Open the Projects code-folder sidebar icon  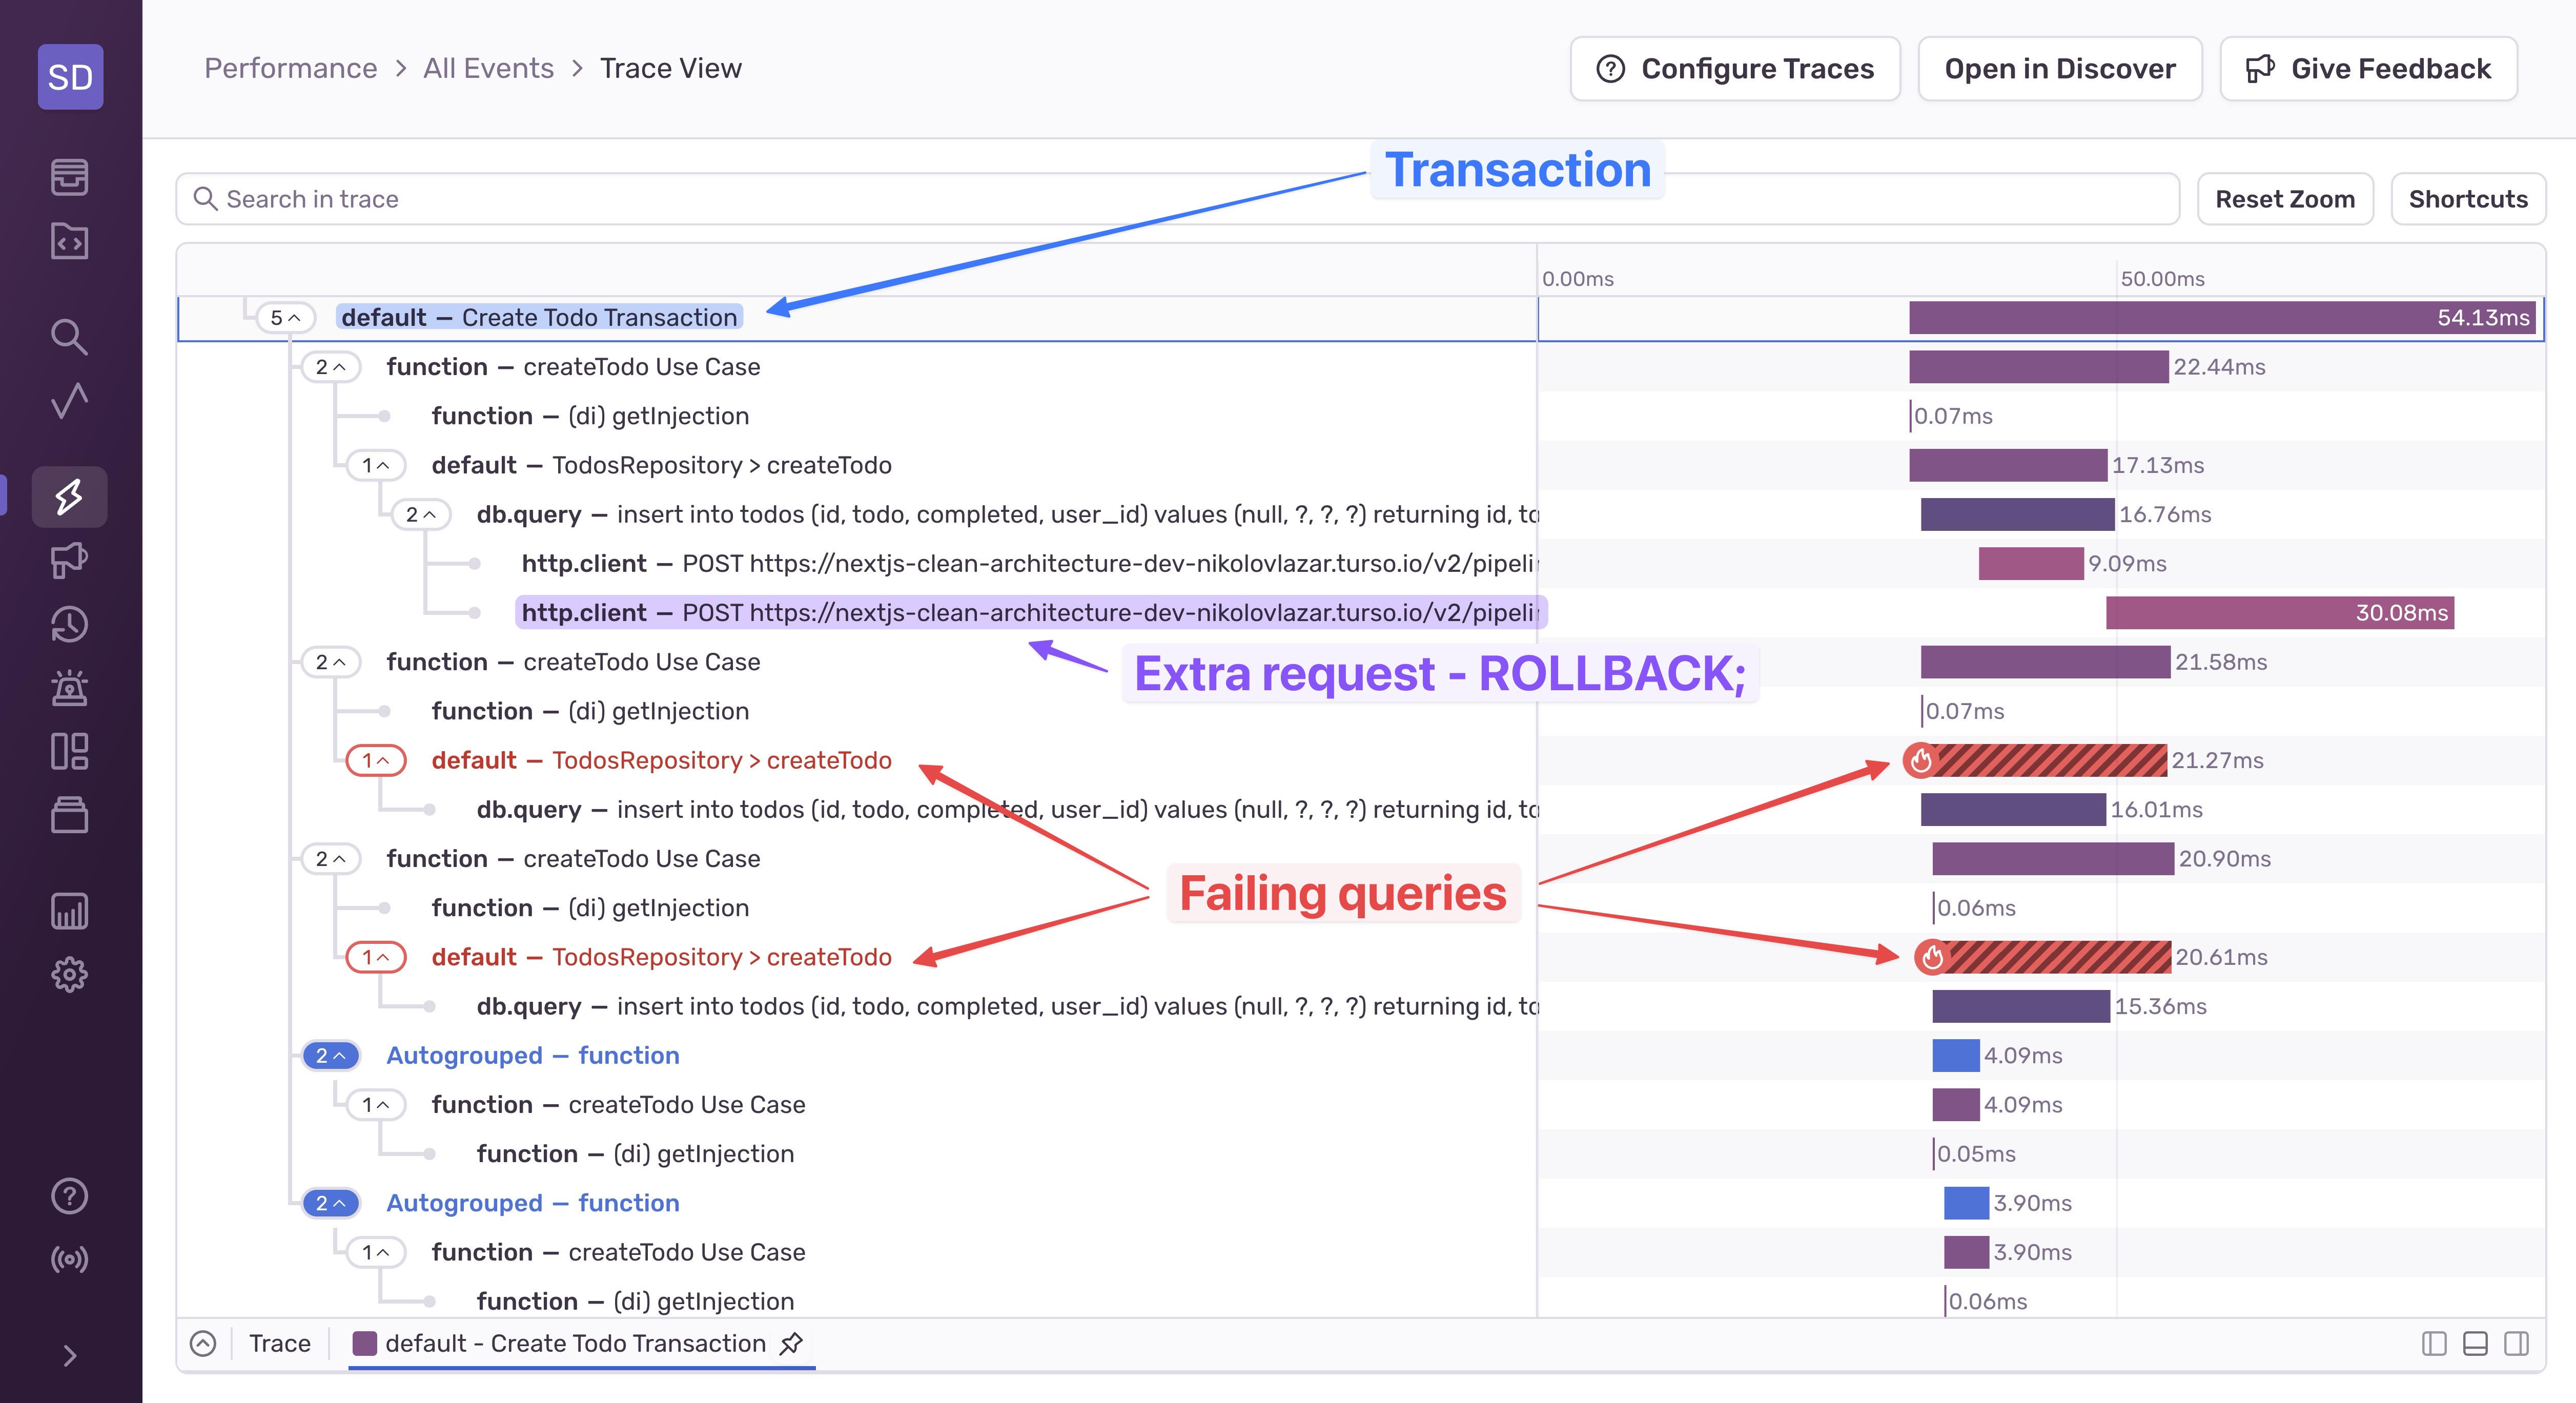tap(69, 241)
